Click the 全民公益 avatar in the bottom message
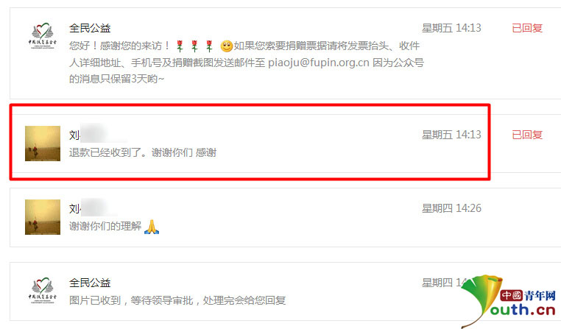Viewport: 561px width, 329px height. 43,291
